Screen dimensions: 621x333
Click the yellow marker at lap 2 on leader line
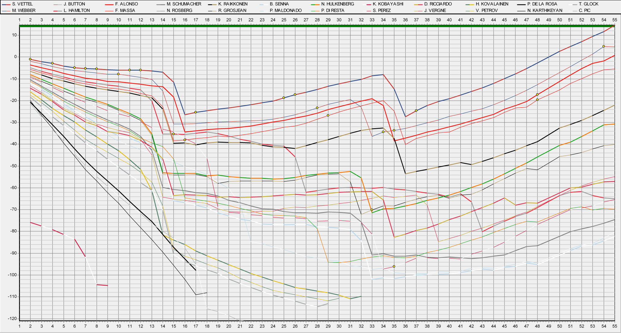click(x=30, y=59)
